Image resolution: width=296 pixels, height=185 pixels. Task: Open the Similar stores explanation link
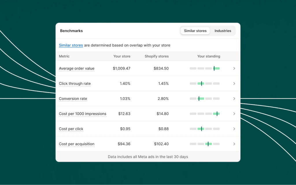click(x=71, y=45)
